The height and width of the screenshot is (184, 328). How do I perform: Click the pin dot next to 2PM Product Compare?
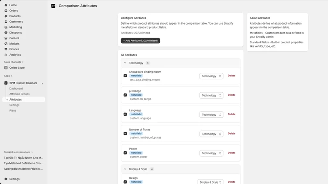click(x=42, y=83)
